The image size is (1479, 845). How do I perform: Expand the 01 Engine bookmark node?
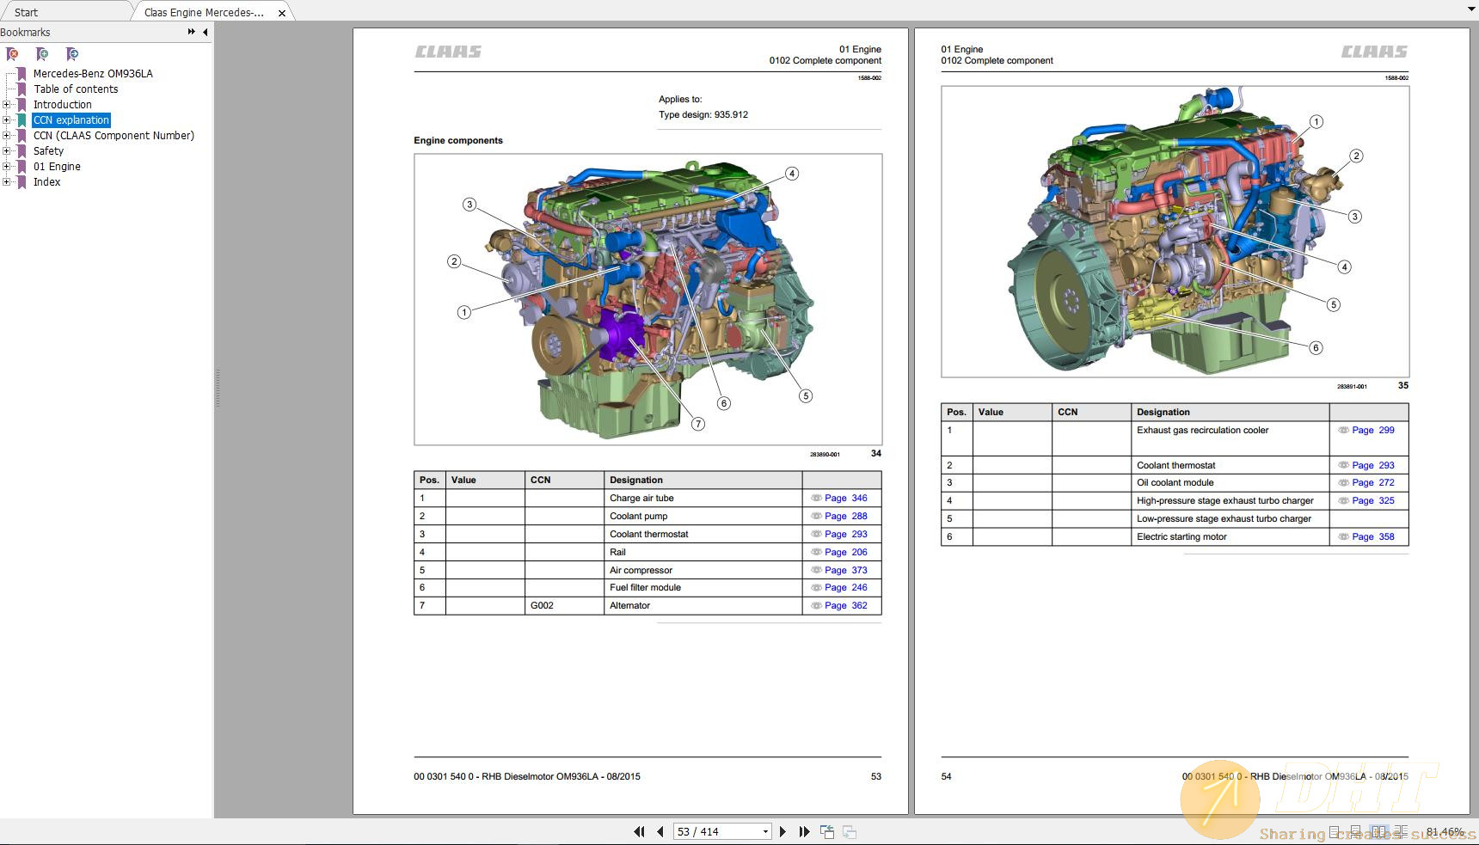click(7, 166)
